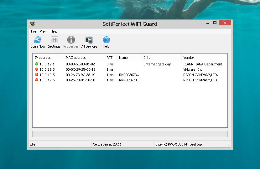
Task: Click the RNP002673... name for 10.0.12.6
Action: [x=130, y=80]
